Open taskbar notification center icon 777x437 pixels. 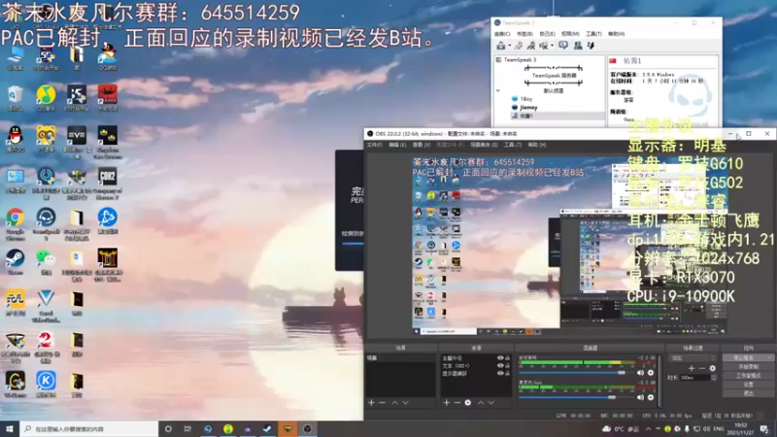pos(764,429)
